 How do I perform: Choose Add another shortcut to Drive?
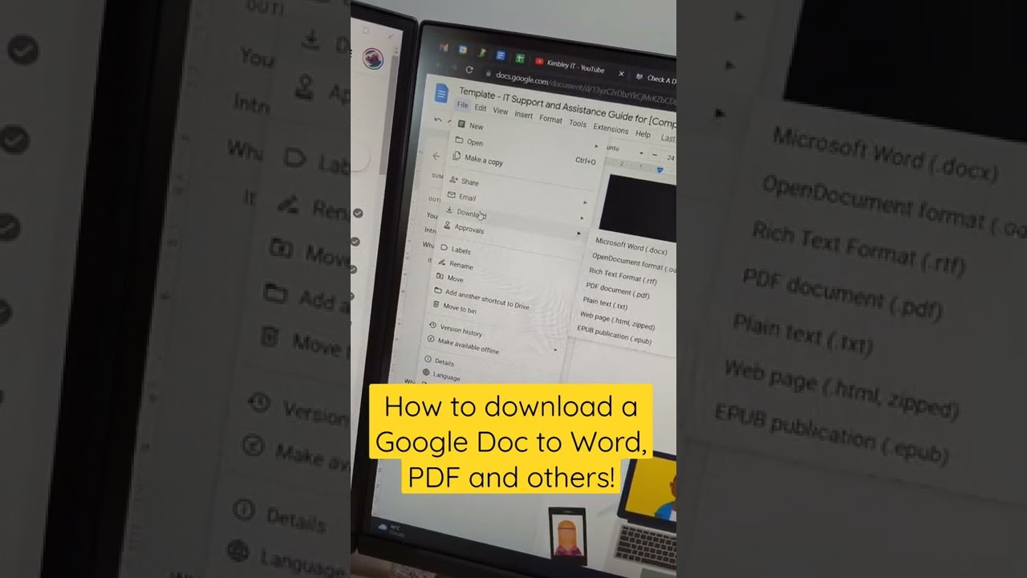[486, 299]
